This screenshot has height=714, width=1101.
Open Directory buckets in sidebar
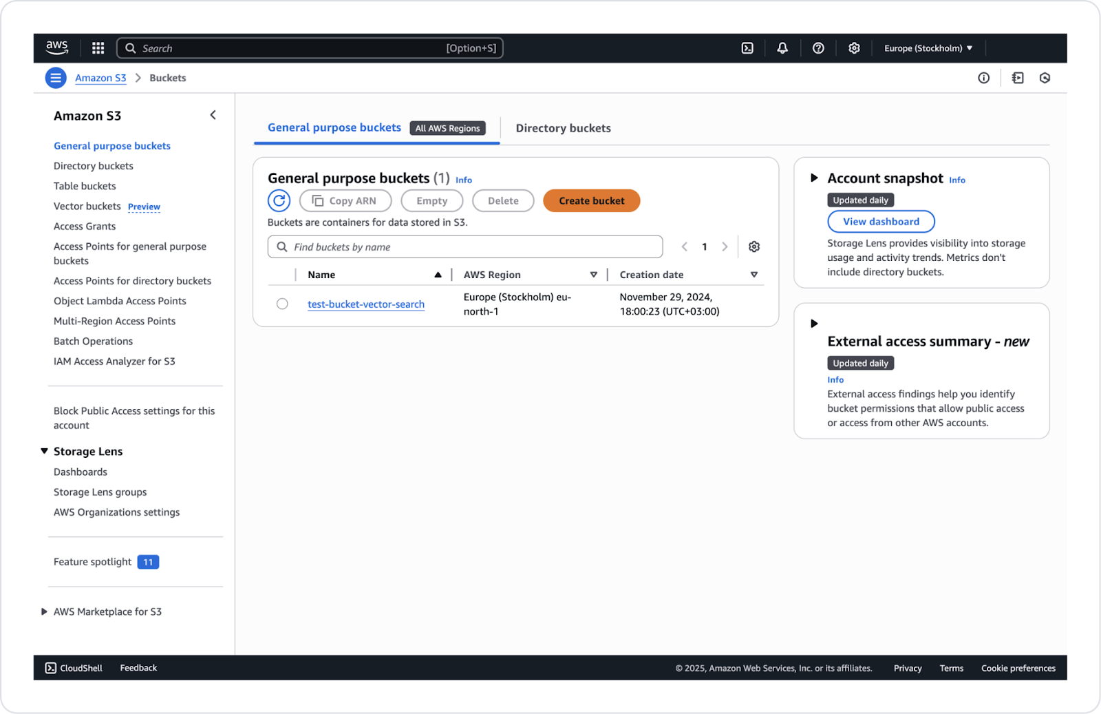pyautogui.click(x=94, y=166)
